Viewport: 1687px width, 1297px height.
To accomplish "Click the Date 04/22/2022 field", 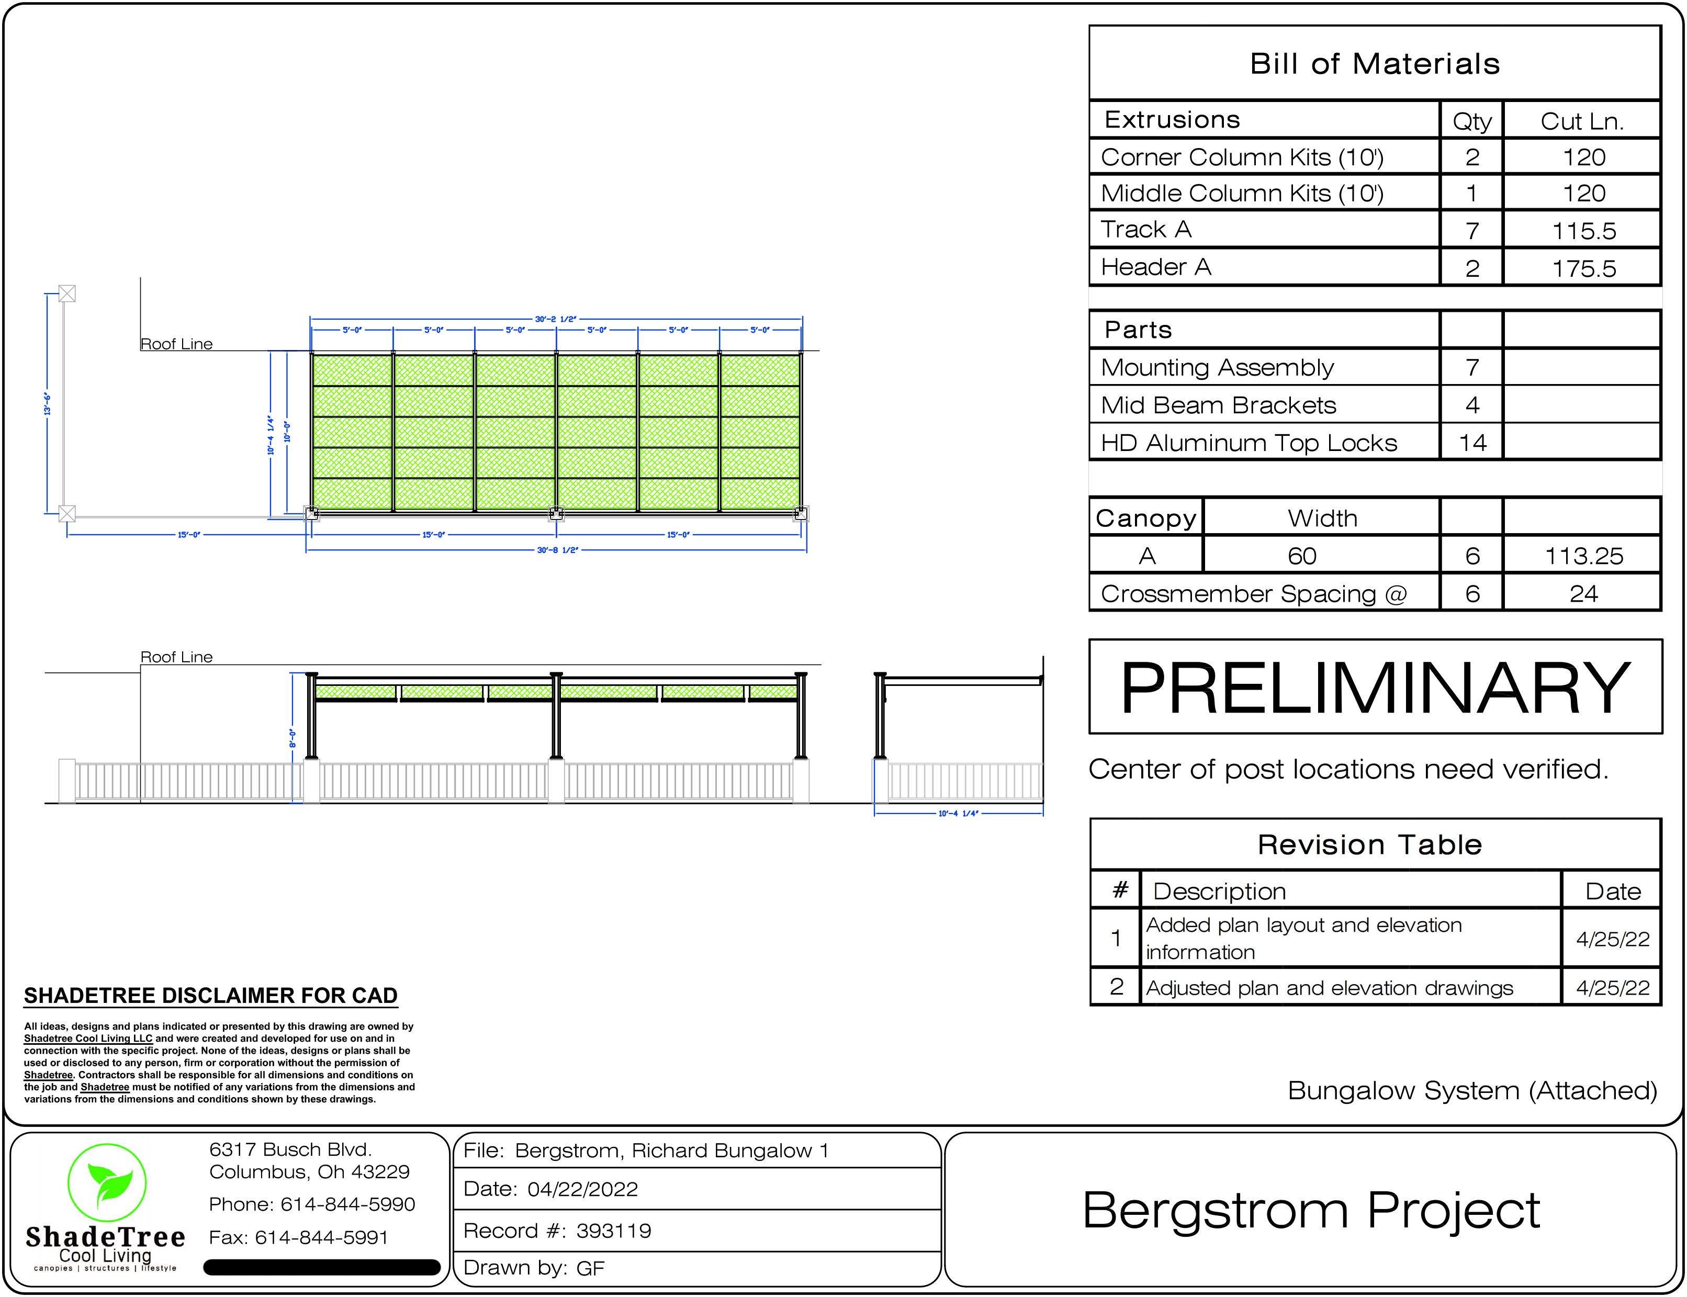I will click(696, 1189).
